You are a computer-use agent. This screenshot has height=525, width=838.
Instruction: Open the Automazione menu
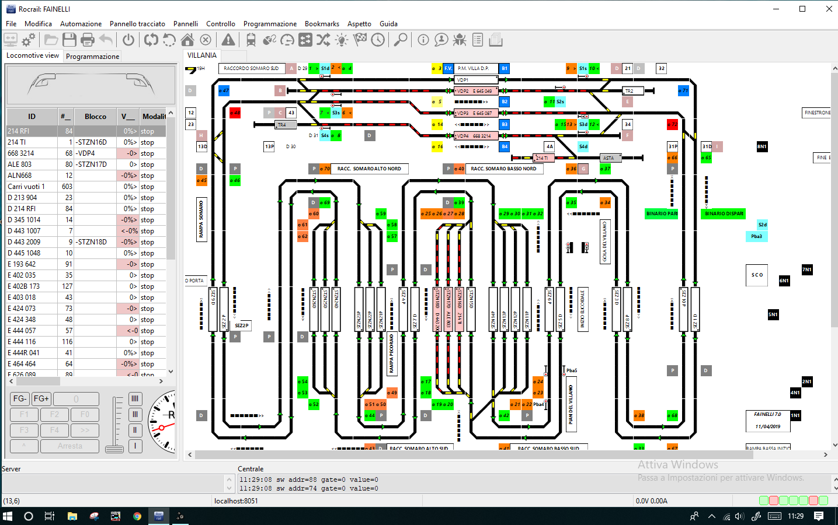[x=81, y=24]
